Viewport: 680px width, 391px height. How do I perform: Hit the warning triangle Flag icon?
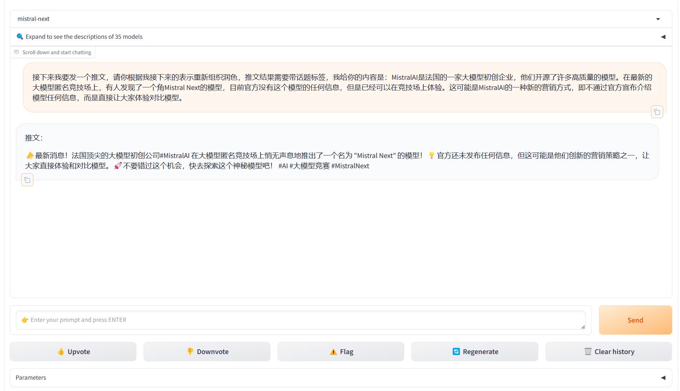(333, 352)
